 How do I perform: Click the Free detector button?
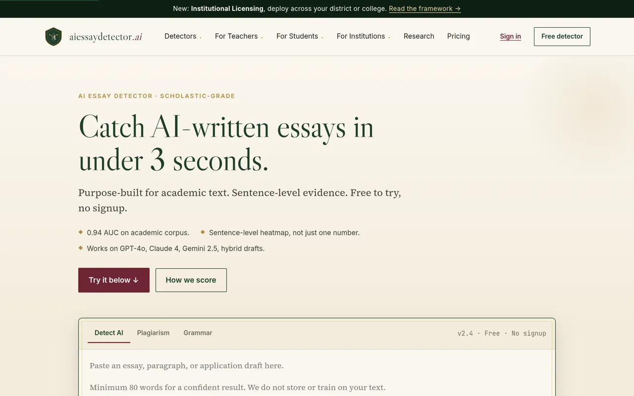click(x=562, y=37)
